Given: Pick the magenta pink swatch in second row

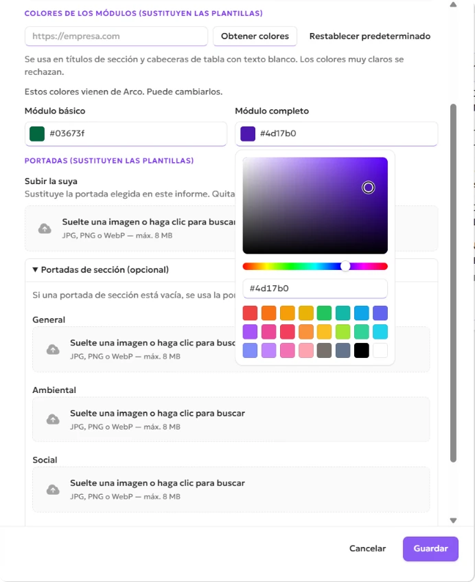Looking at the screenshot, I should (x=269, y=331).
